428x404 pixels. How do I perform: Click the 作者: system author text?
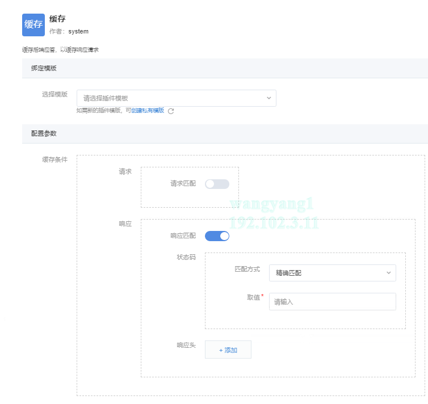coord(69,32)
